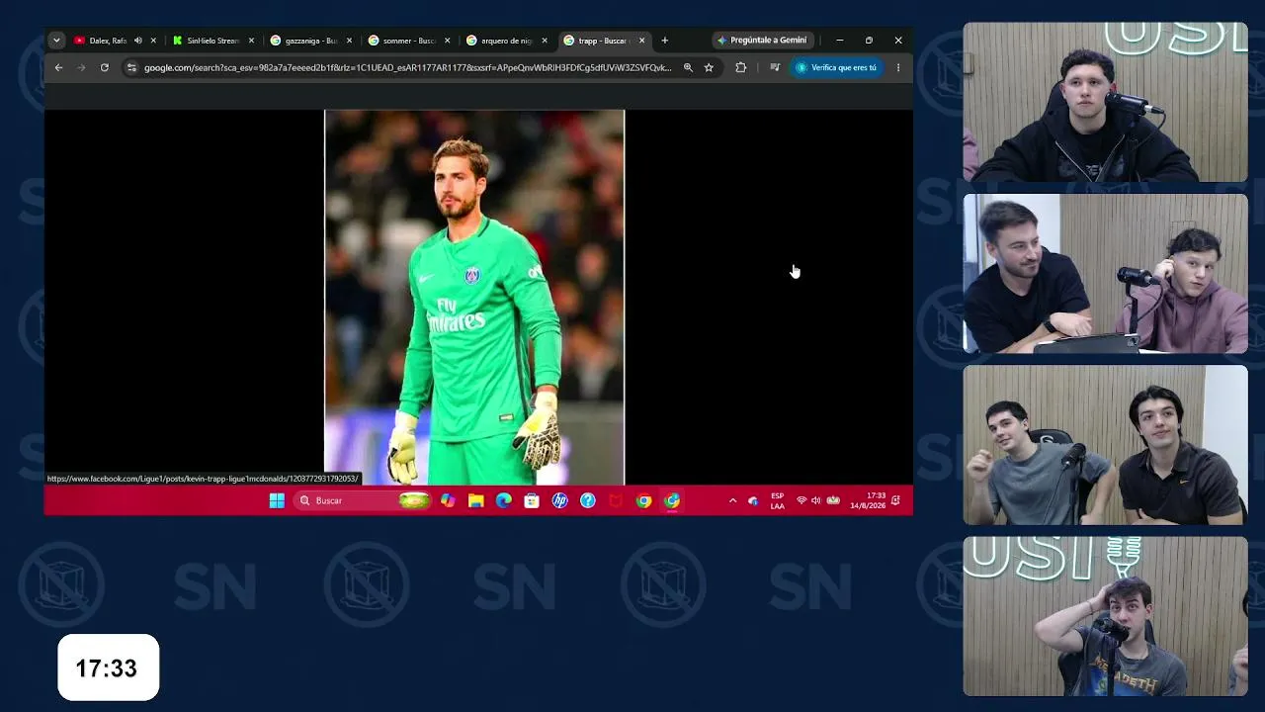Open the search highlight image in taskbar

[415, 500]
